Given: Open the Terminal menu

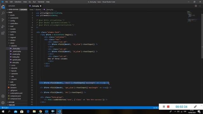Looking at the screenshot, I should [41, 2].
